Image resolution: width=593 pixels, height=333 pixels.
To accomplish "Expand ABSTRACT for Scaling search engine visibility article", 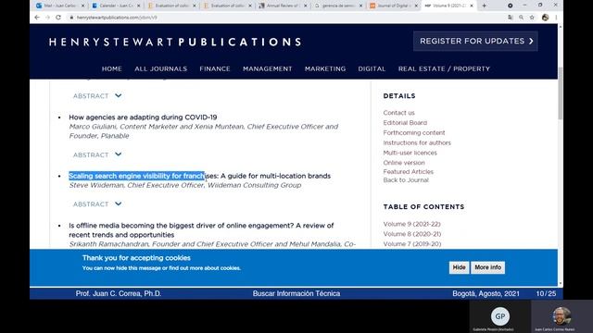I will point(97,204).
